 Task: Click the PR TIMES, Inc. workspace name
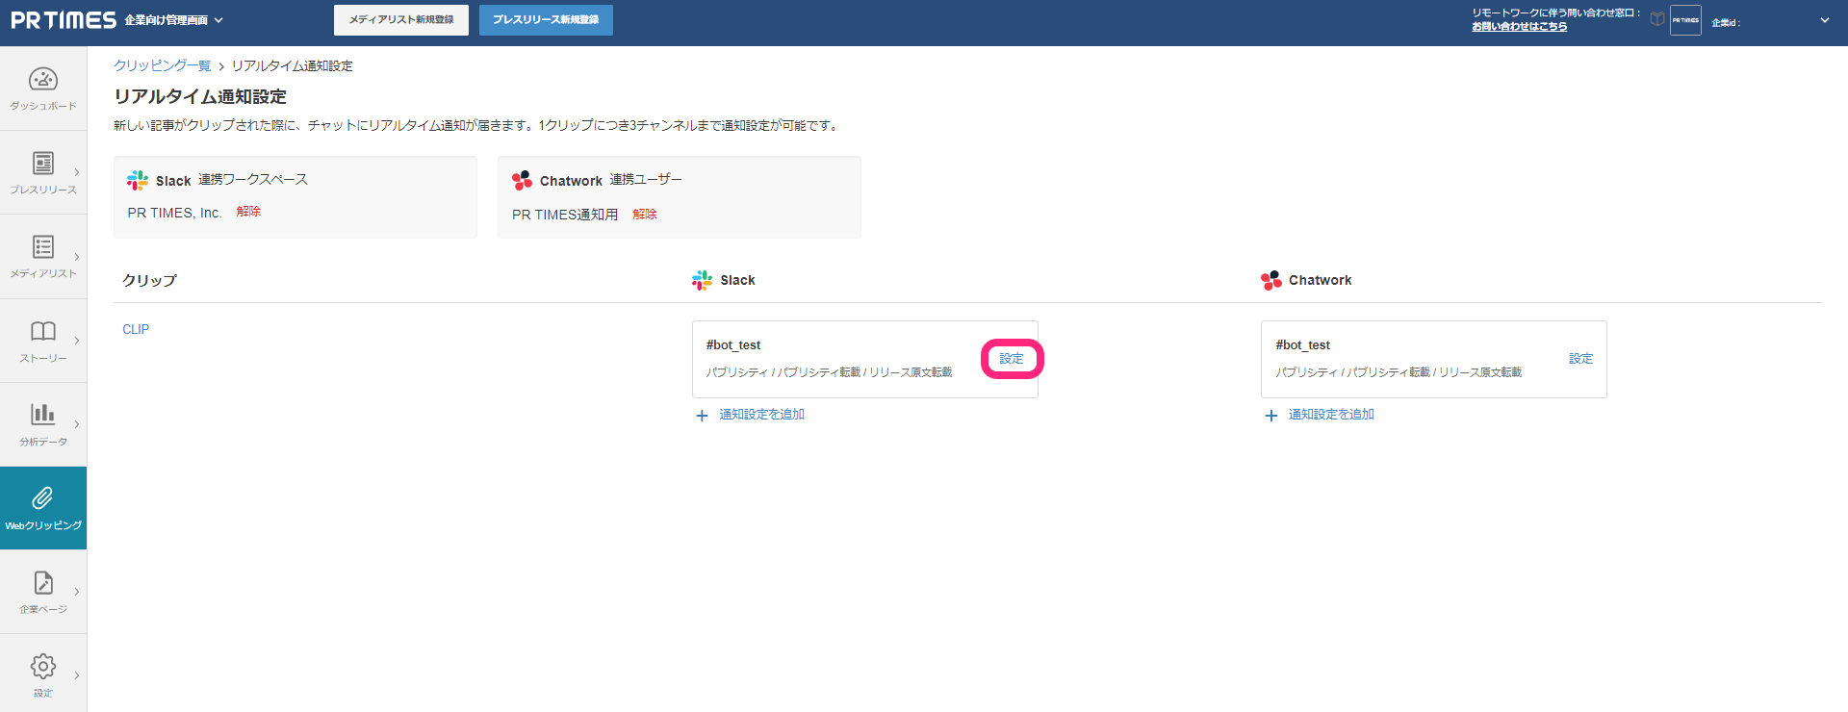coord(174,213)
